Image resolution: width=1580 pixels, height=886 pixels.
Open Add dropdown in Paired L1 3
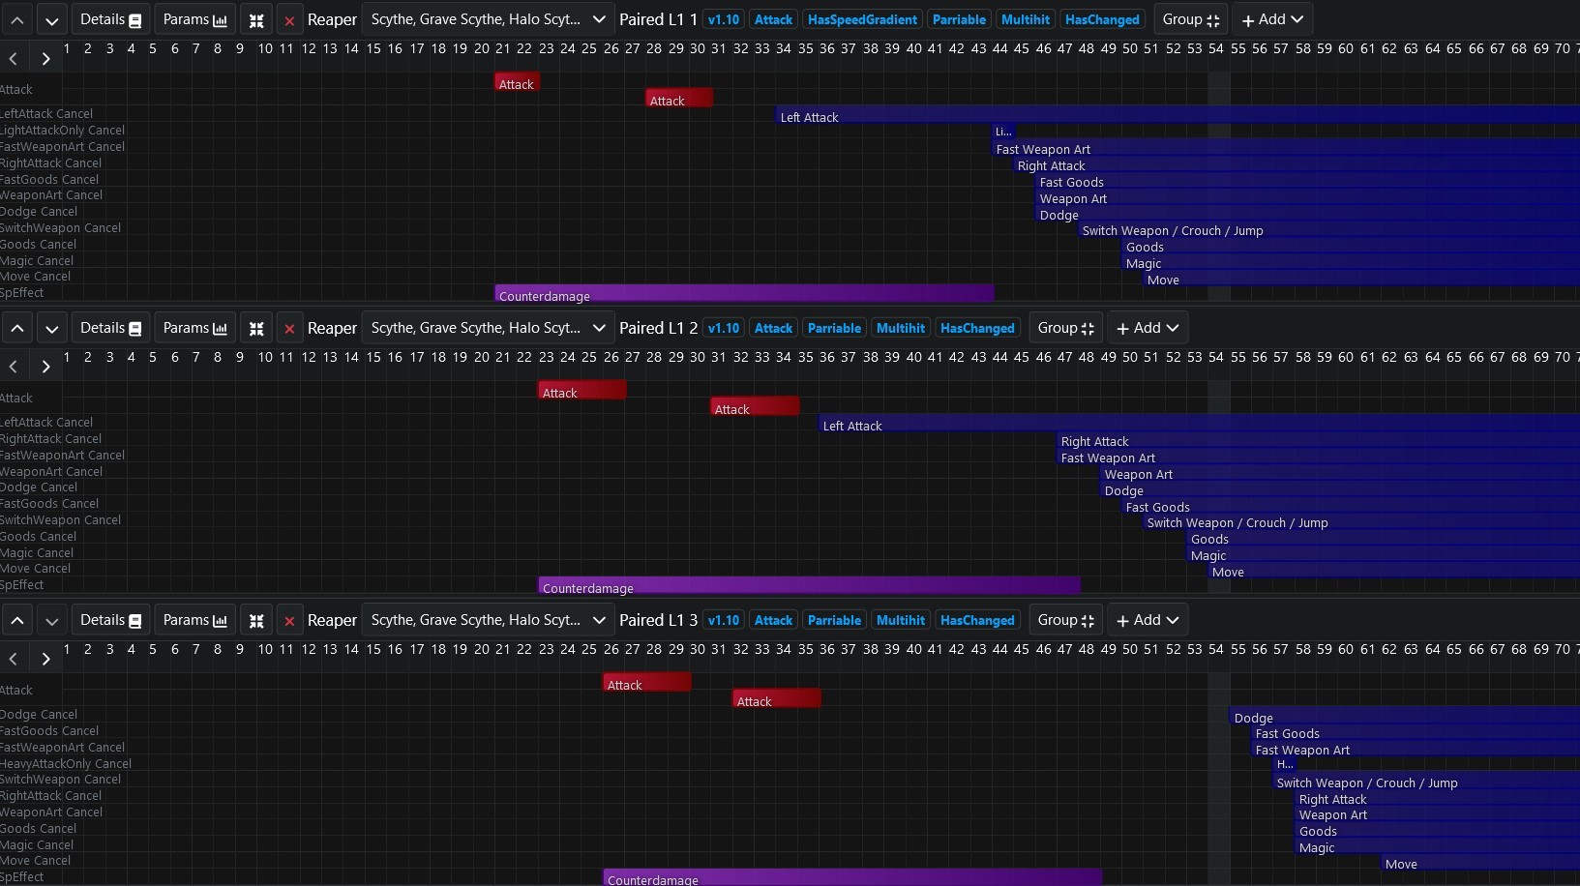click(1147, 620)
